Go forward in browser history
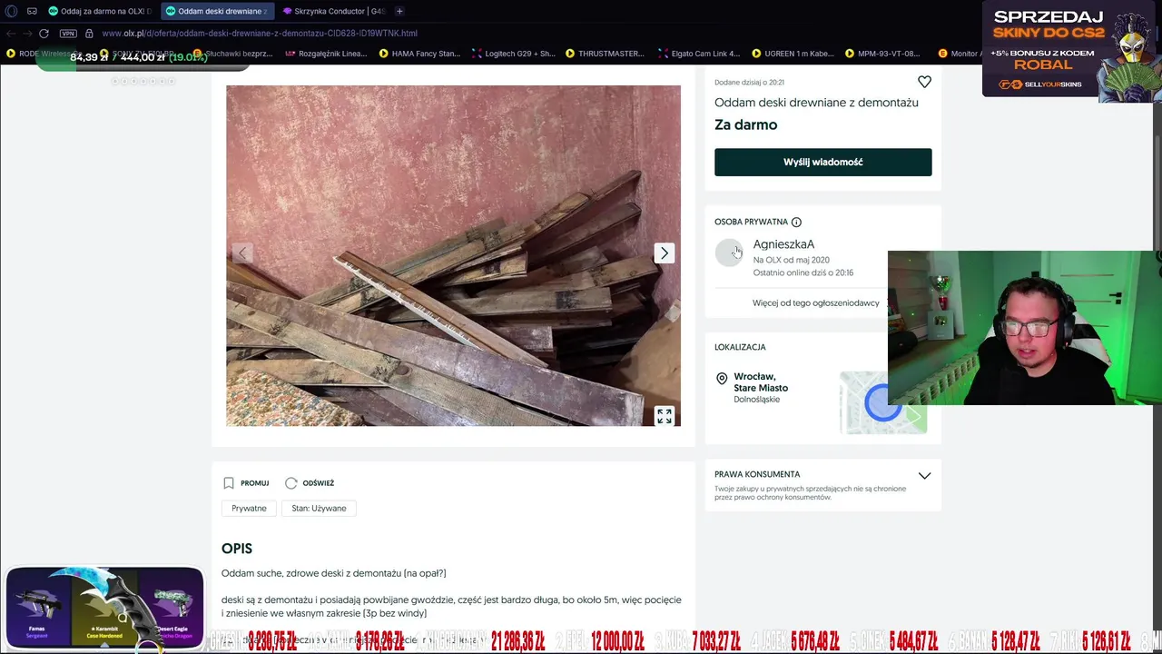Viewport: 1162px width, 654px height. click(x=27, y=34)
